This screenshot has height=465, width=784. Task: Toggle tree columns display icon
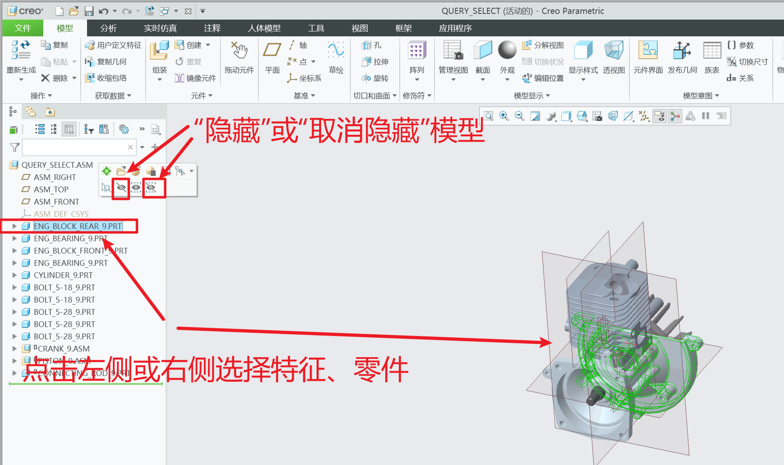pos(69,130)
